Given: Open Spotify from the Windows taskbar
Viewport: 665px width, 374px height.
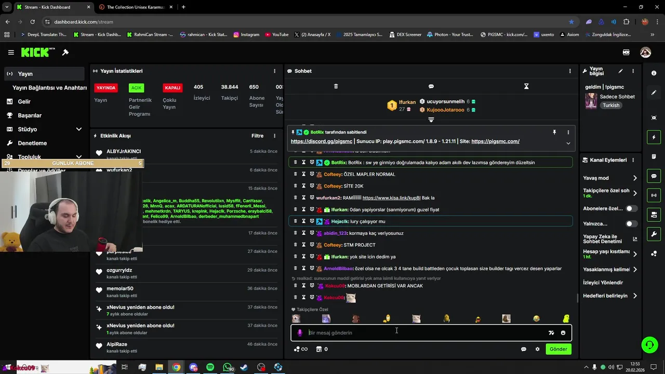Looking at the screenshot, I should (x=210, y=367).
